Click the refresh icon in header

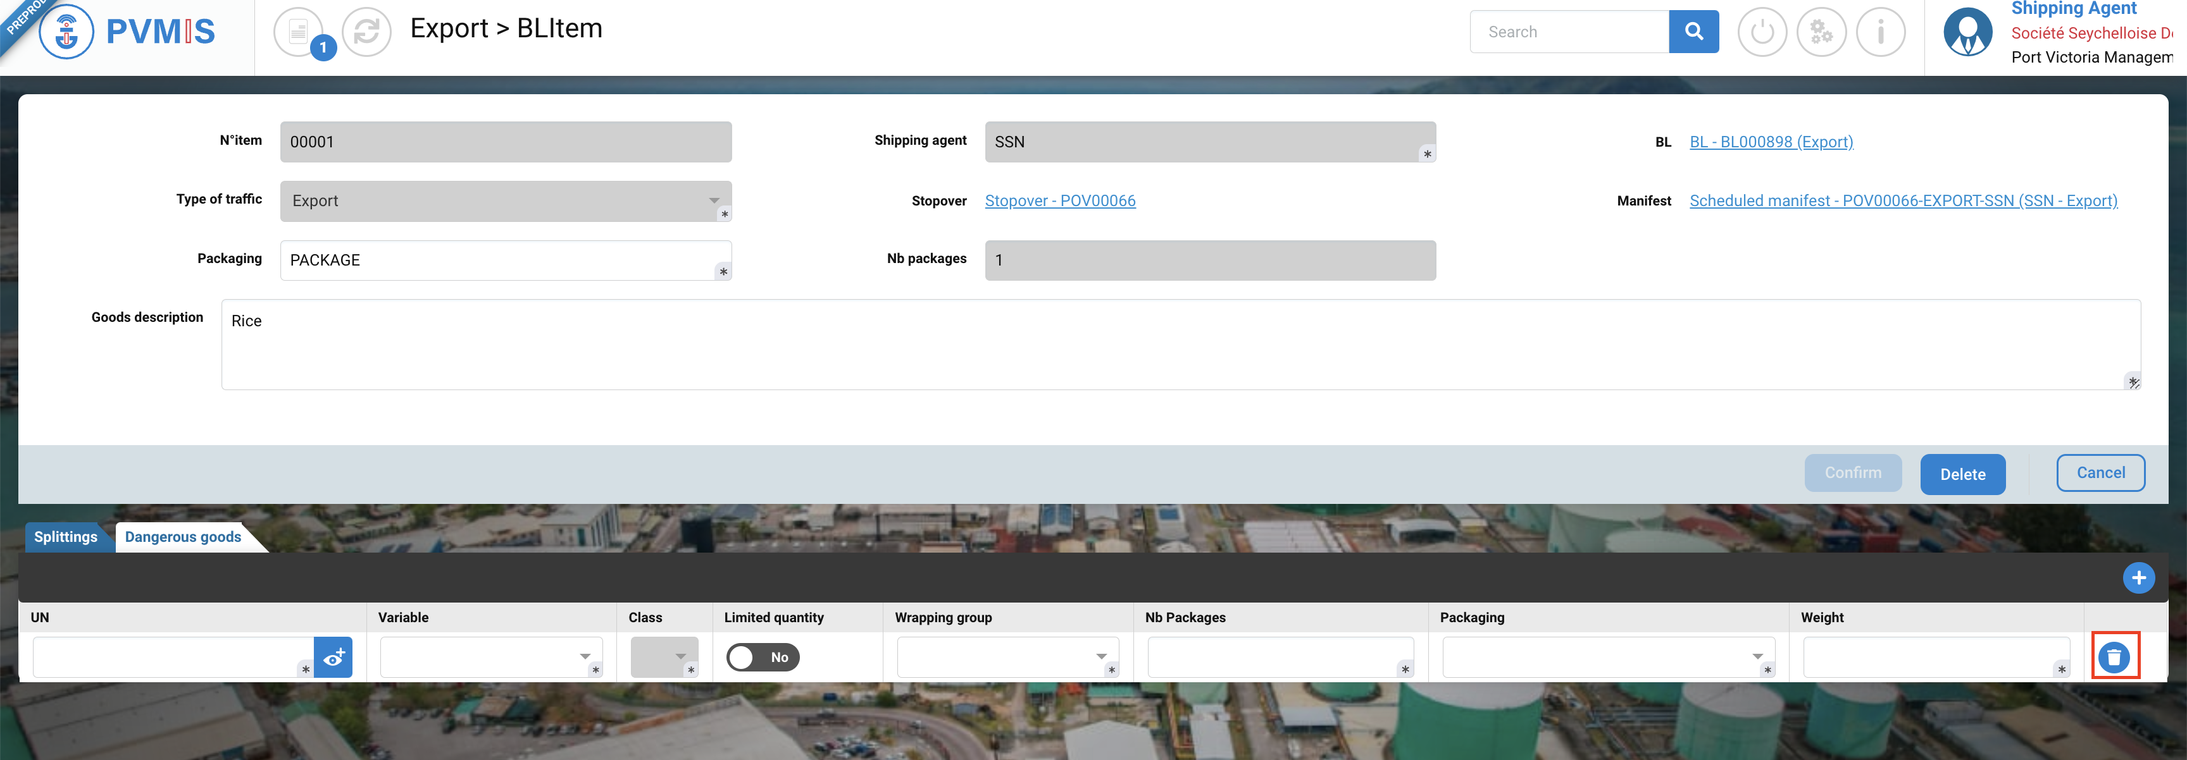pos(366,32)
